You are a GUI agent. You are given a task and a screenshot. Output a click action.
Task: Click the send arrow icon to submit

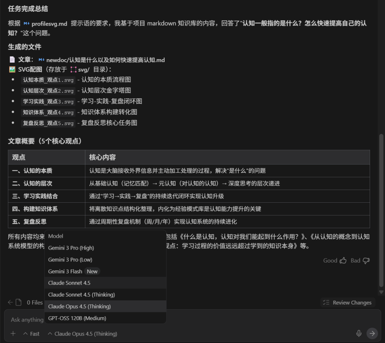point(372,333)
